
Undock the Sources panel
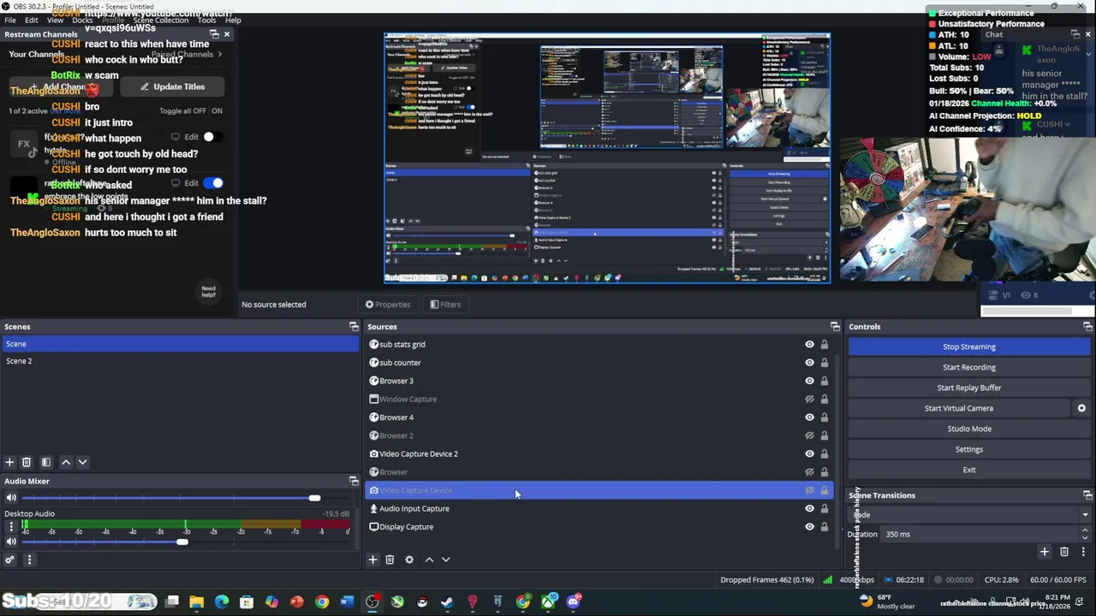(x=835, y=327)
